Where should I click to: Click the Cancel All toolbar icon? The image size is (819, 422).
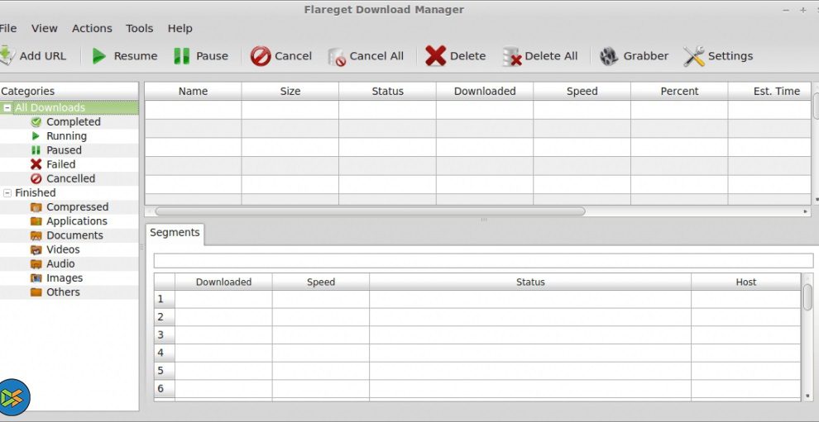337,57
